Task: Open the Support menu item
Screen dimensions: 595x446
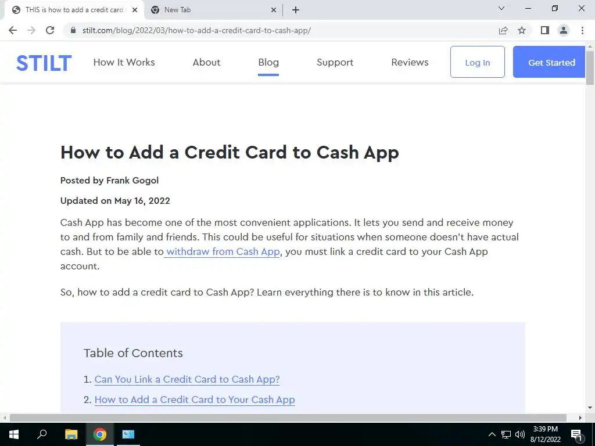Action: (335, 62)
